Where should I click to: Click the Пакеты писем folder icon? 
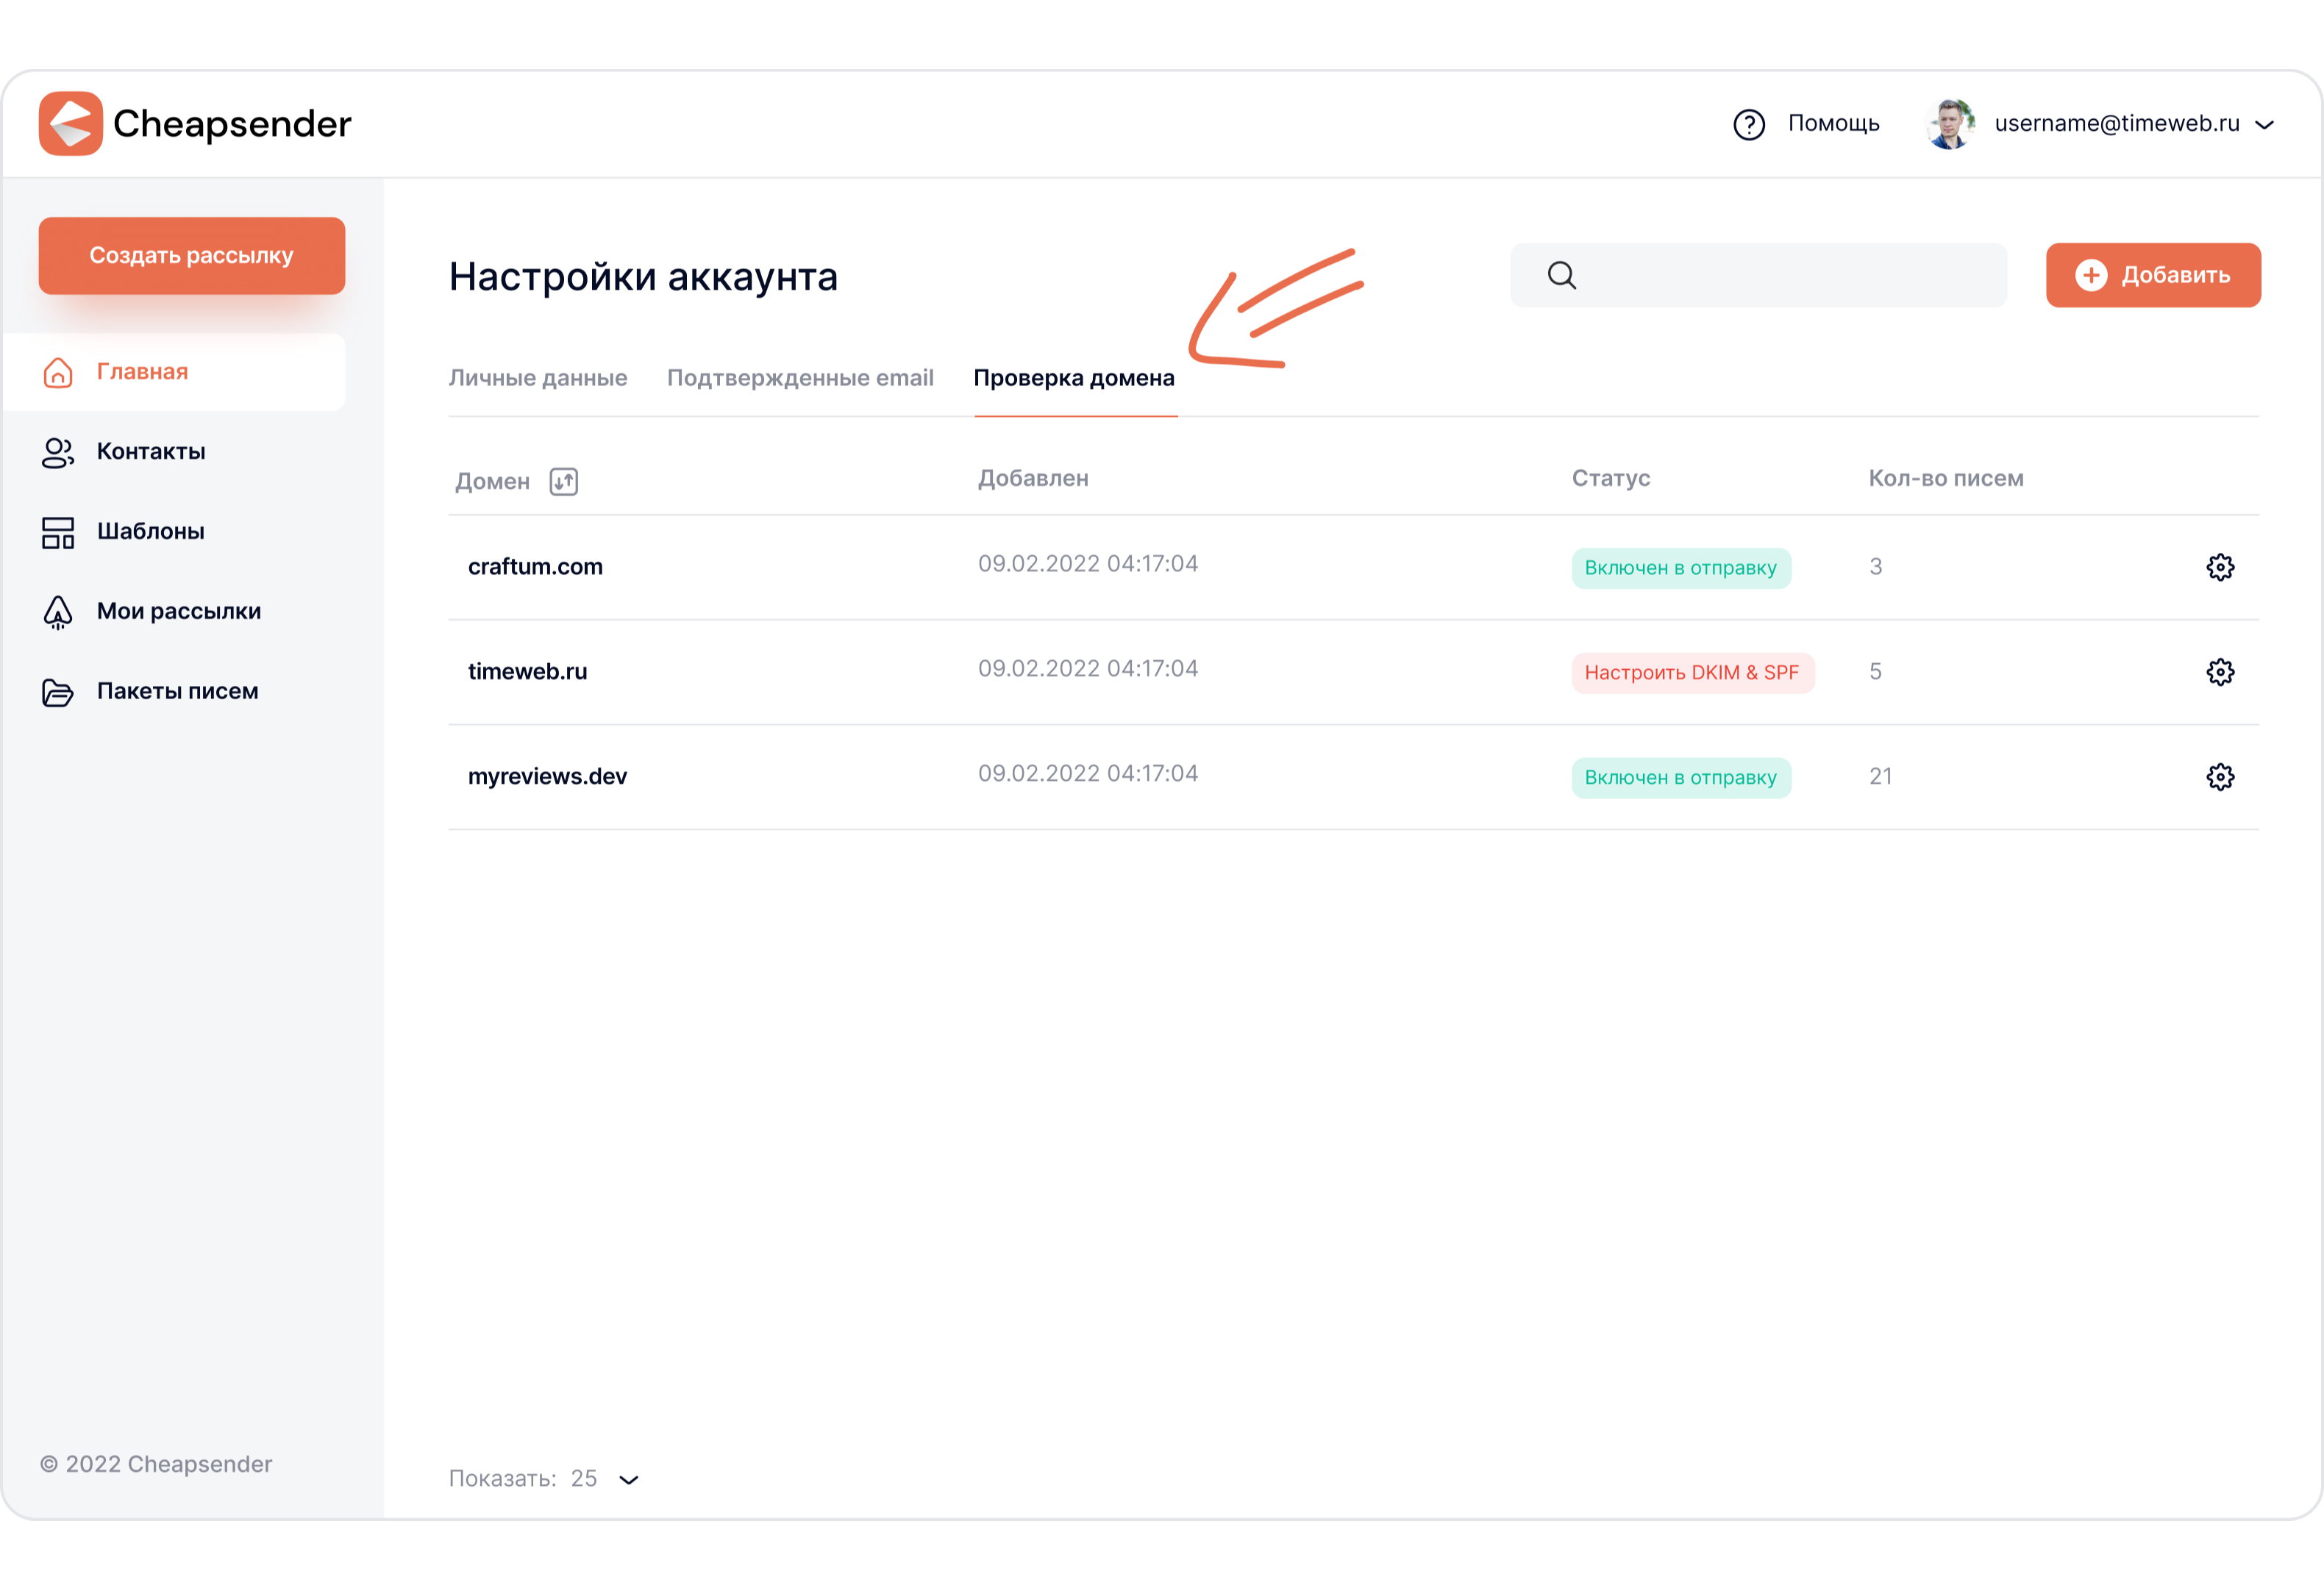(x=58, y=692)
